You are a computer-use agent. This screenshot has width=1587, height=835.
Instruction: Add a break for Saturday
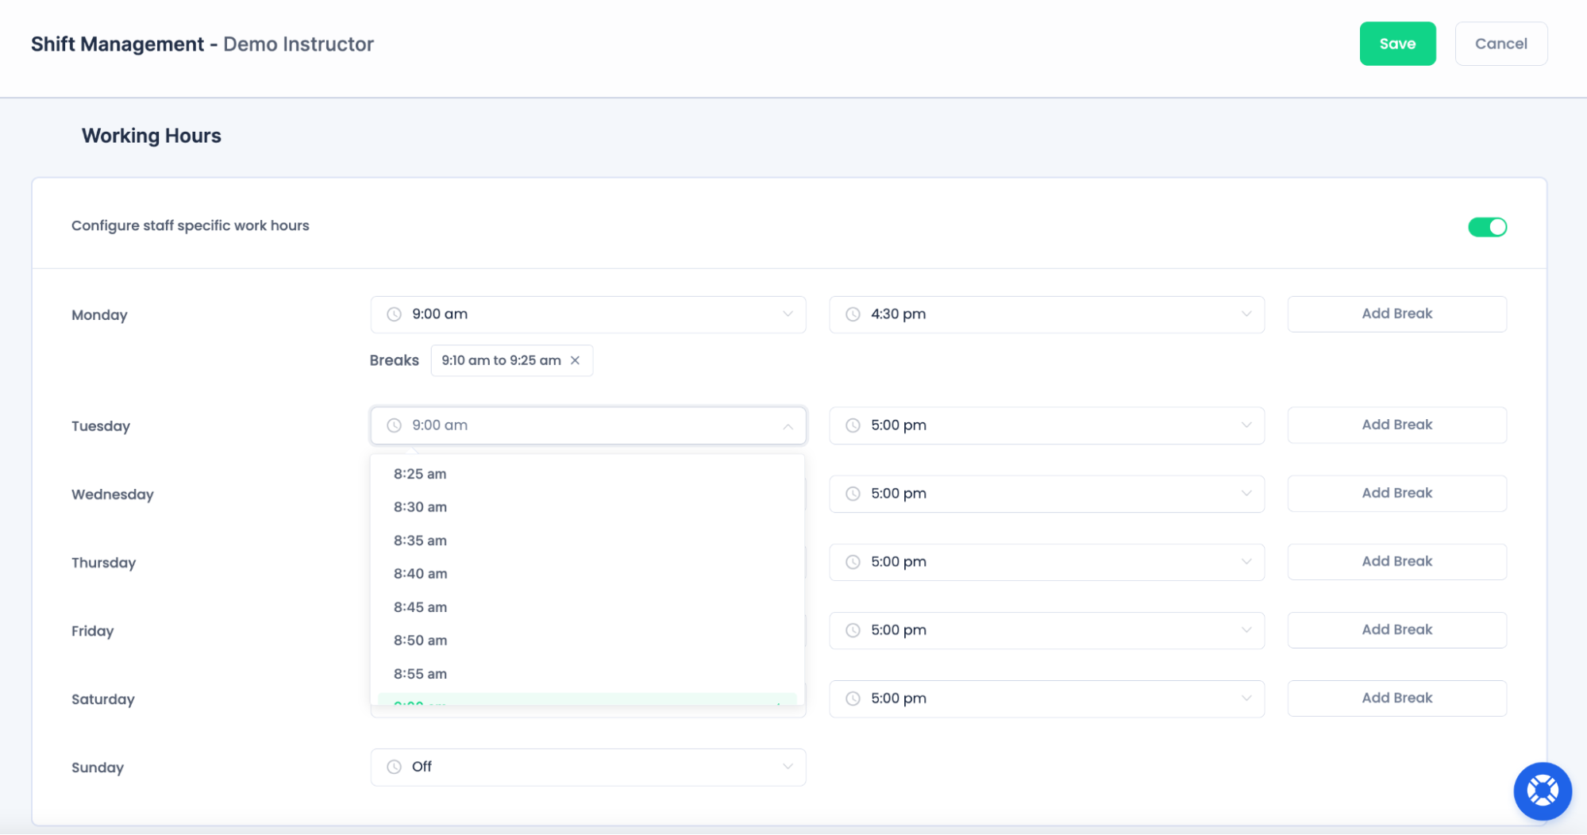1396,698
